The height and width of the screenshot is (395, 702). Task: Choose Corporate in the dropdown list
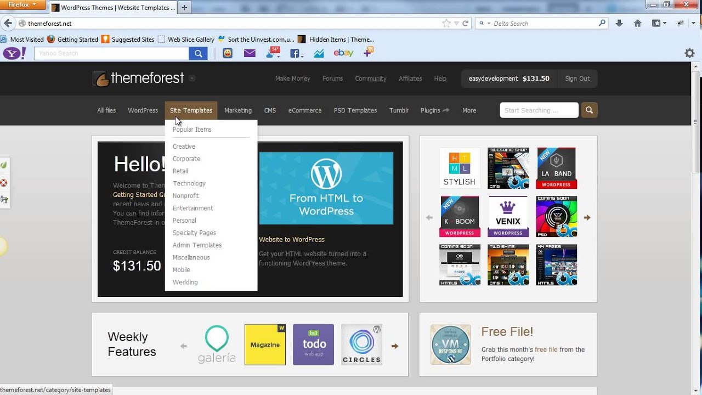(186, 159)
